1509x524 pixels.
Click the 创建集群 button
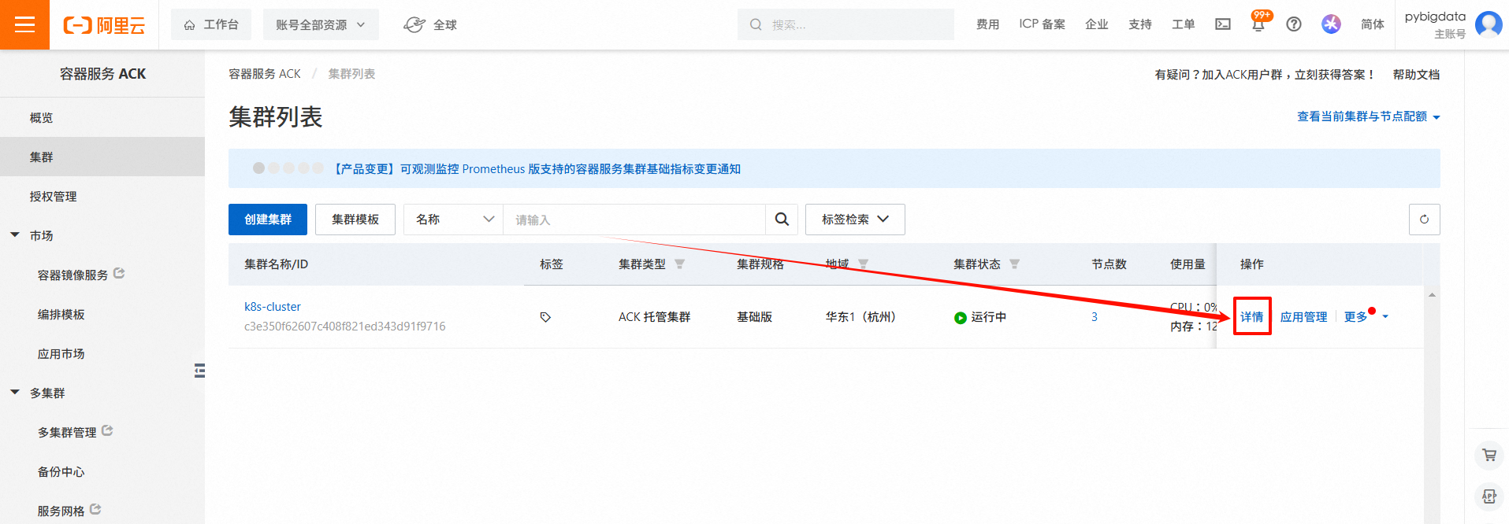[x=268, y=220]
